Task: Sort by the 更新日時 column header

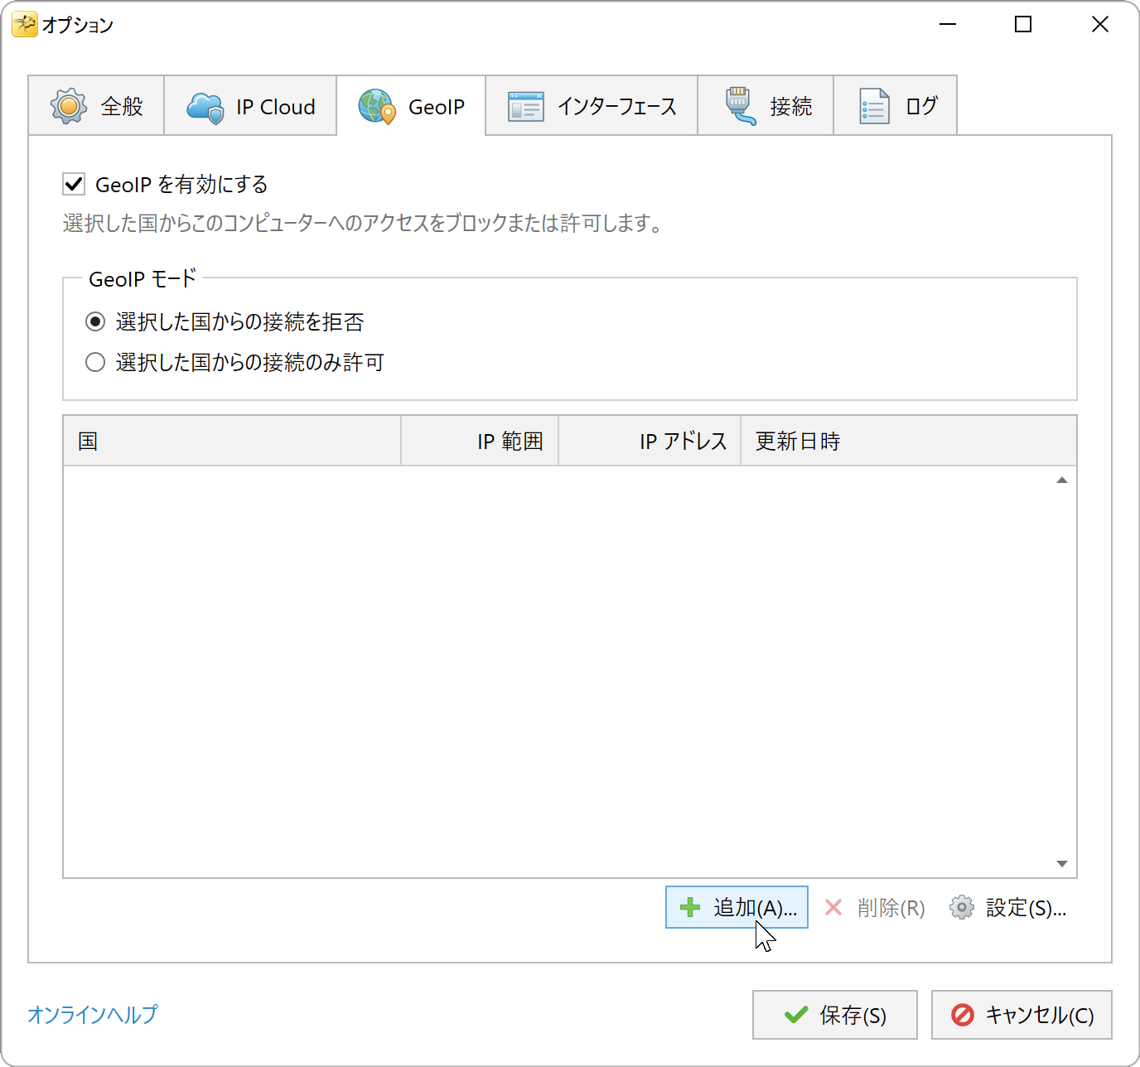Action: tap(909, 441)
